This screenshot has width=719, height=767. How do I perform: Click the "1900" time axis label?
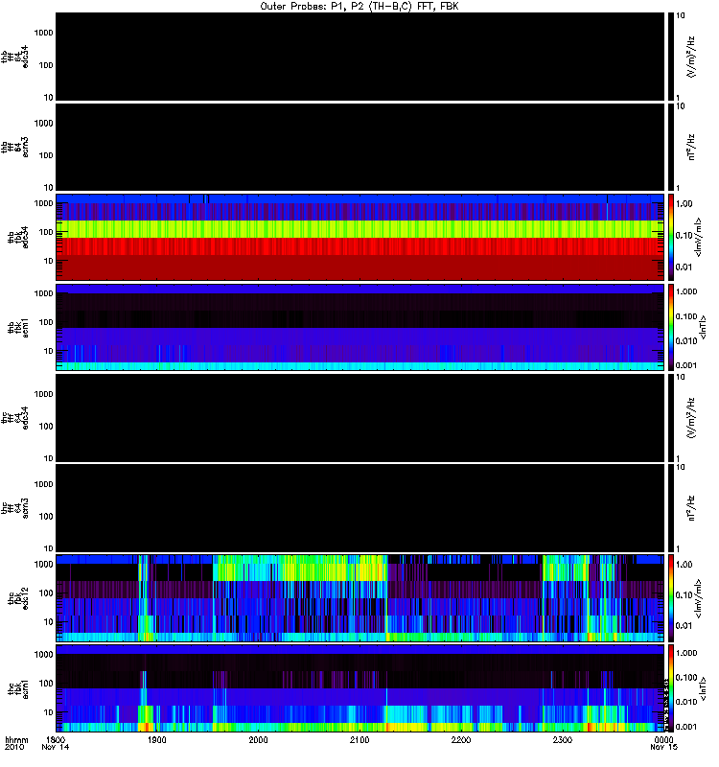click(157, 739)
